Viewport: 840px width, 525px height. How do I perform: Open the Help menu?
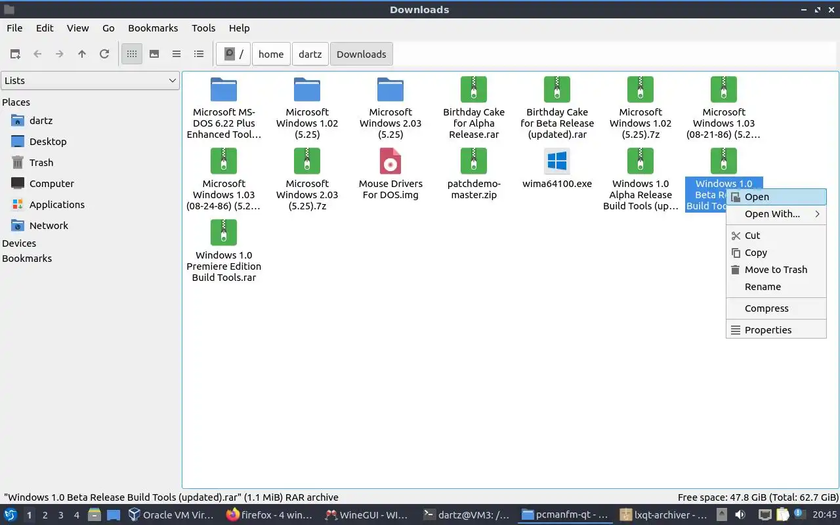pyautogui.click(x=239, y=28)
